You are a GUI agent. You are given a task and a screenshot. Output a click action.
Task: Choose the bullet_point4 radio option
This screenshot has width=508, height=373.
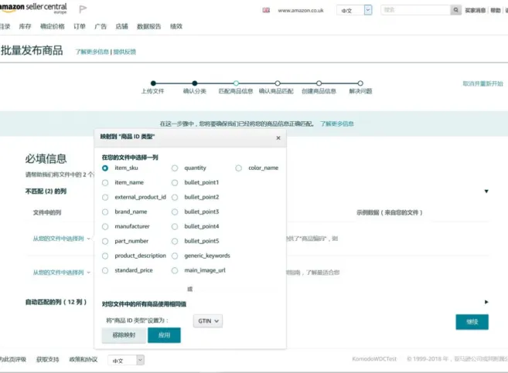click(175, 227)
